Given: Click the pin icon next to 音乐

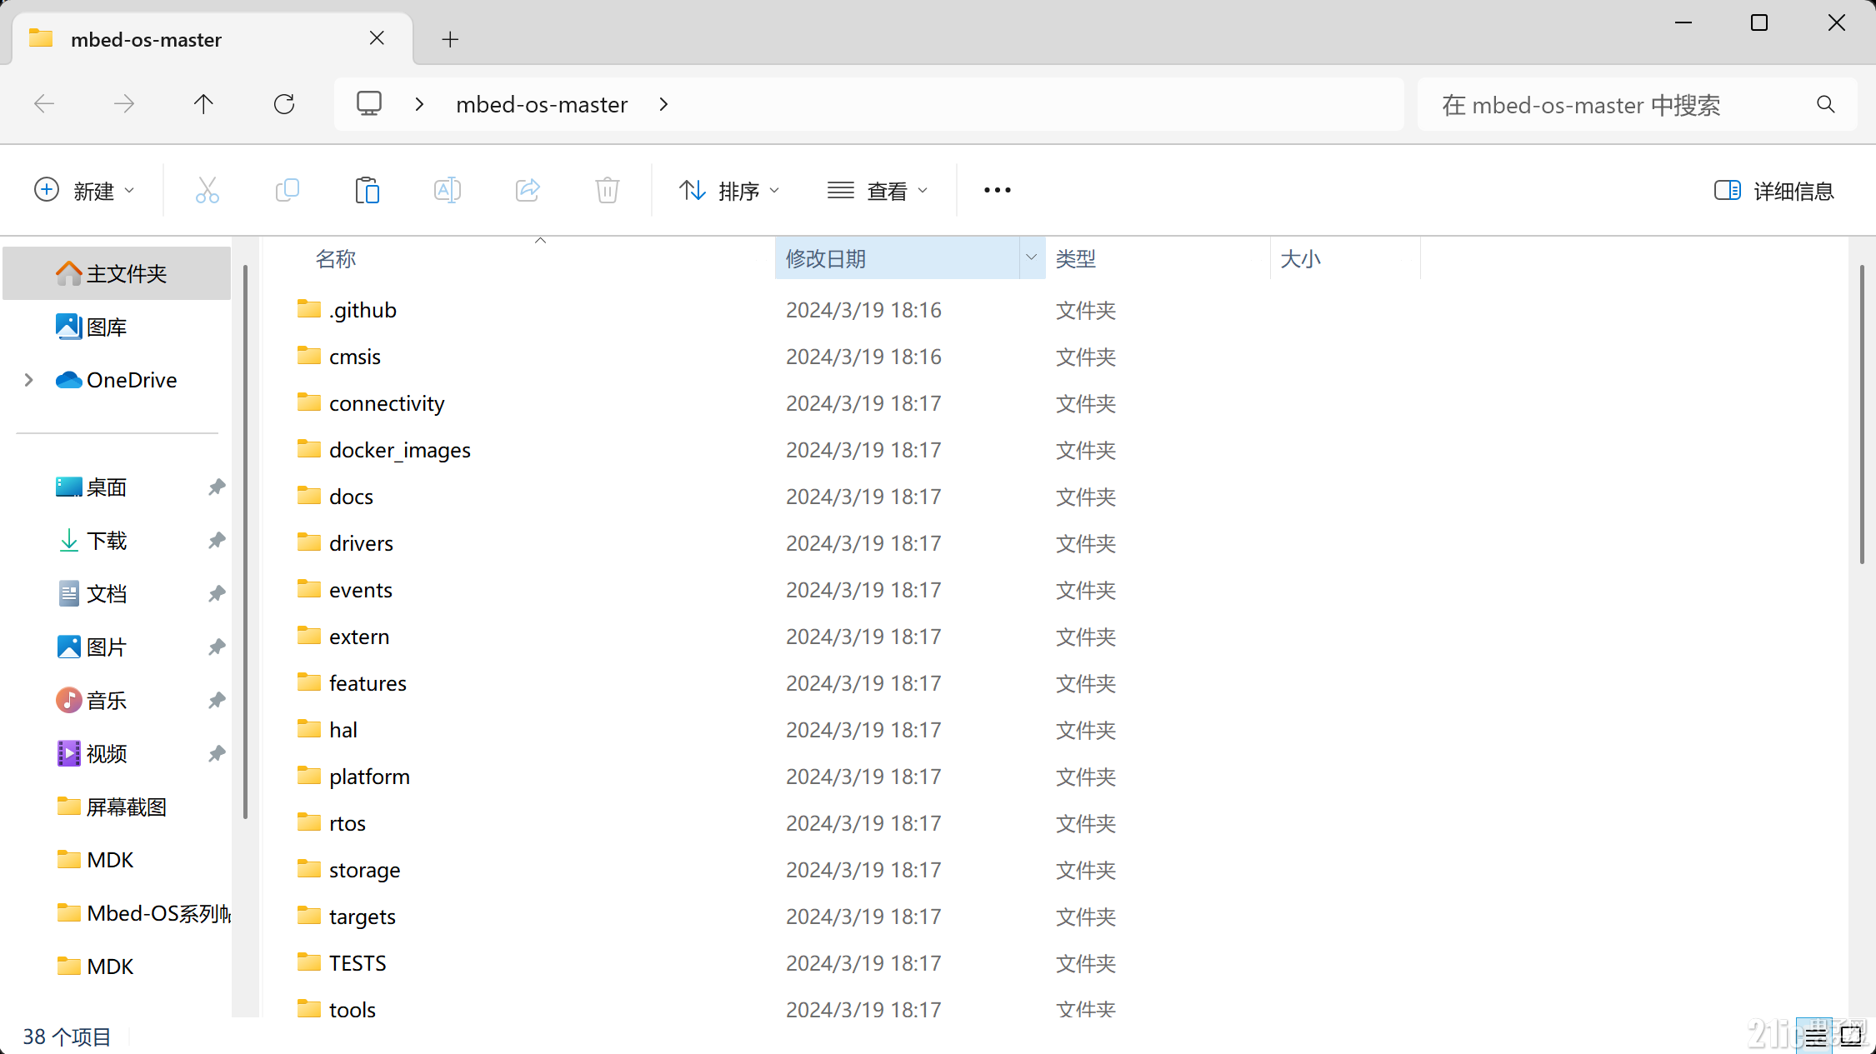Looking at the screenshot, I should [217, 700].
